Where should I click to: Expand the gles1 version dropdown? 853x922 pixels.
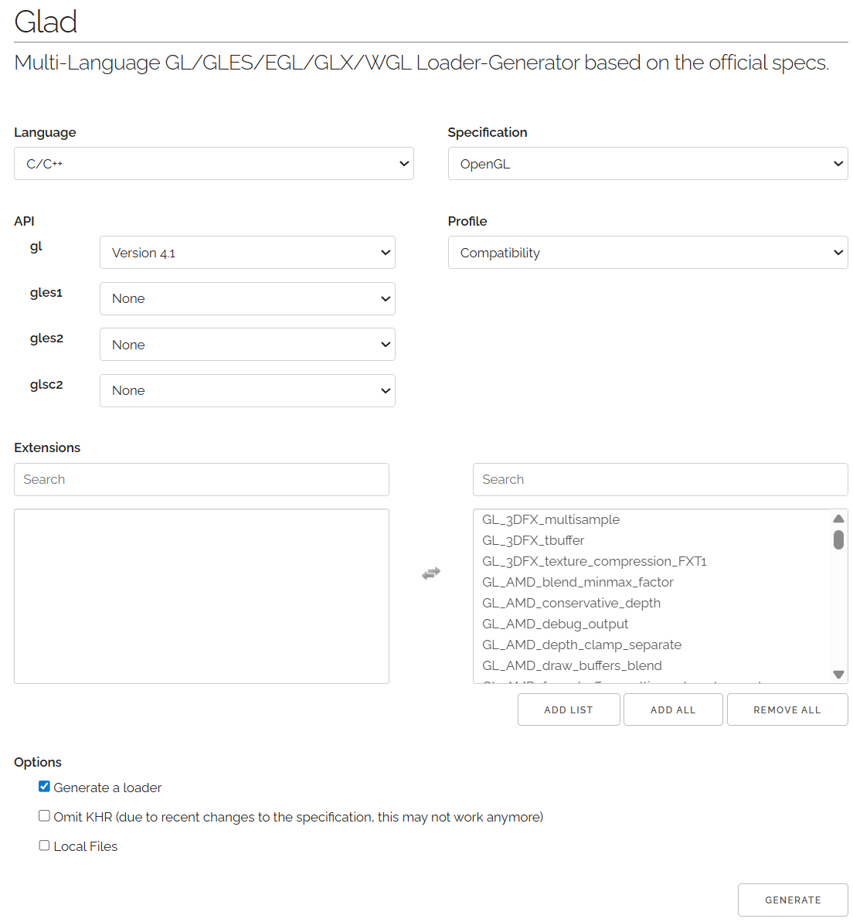coord(247,298)
